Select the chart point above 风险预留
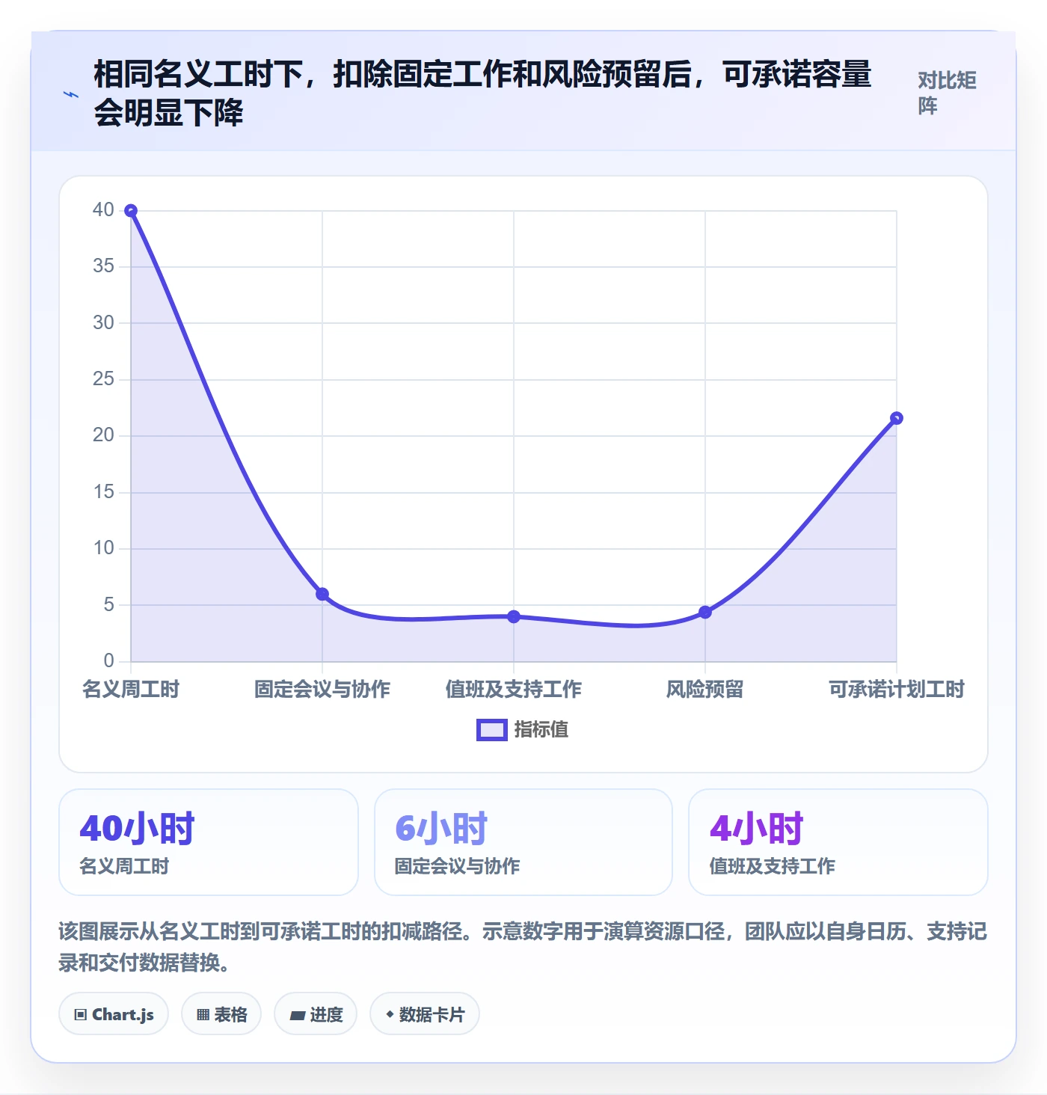Screen dimensions: 1047x1095 (x=705, y=612)
